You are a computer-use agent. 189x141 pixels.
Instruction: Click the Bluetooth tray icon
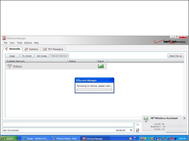pyautogui.click(x=155, y=138)
